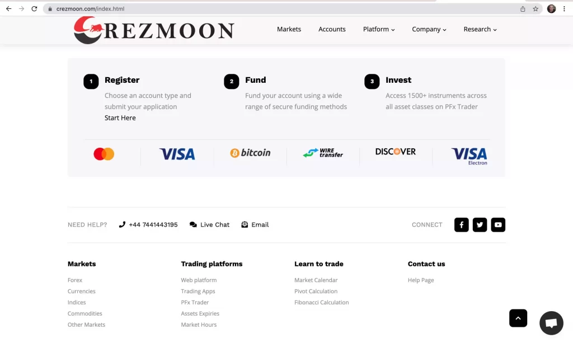Open the YouTube channel icon
Screen dimensions: 573x343
coord(498,224)
